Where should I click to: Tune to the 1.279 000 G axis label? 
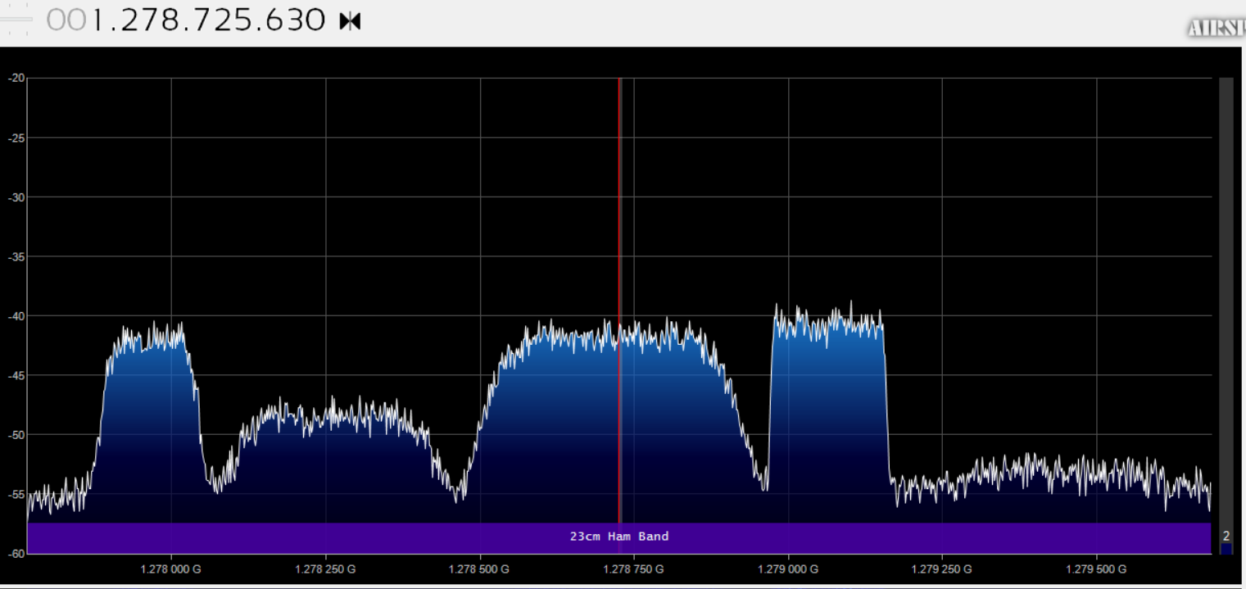coord(788,569)
